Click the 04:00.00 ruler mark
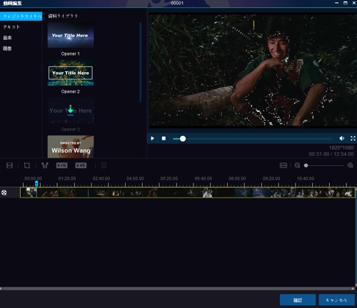Screen dimensions: 357x308 (x=135, y=178)
